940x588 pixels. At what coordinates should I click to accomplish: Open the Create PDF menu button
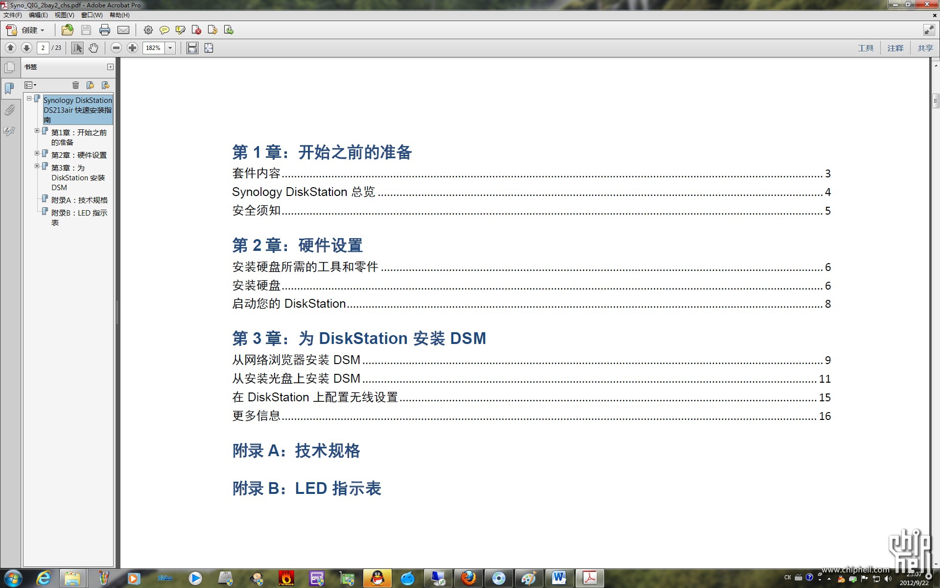25,30
